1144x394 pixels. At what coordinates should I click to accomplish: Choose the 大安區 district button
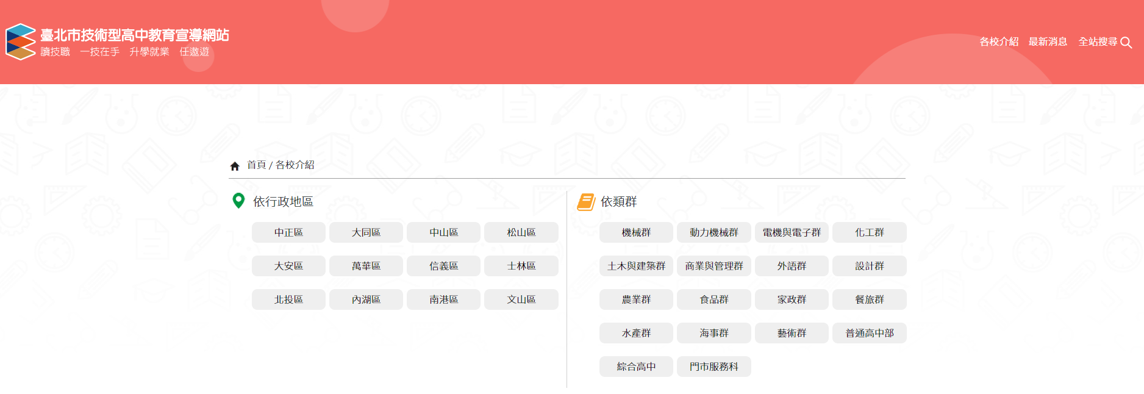pyautogui.click(x=288, y=266)
